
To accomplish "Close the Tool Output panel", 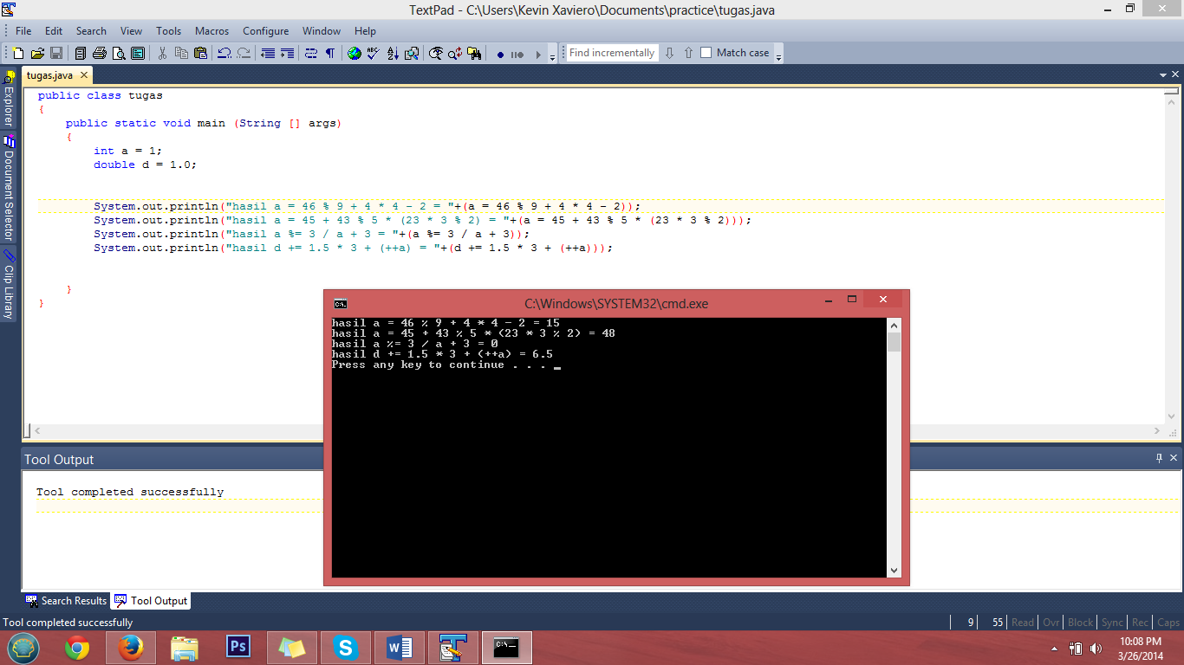I will point(1174,458).
